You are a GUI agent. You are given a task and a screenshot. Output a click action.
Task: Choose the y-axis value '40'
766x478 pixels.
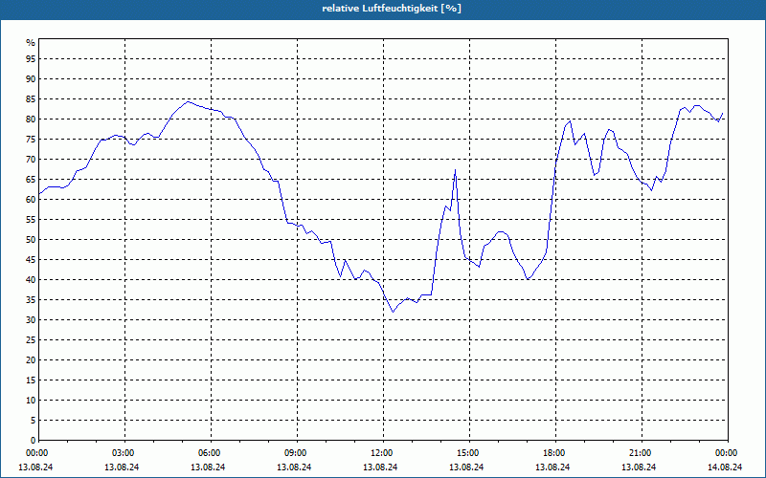(x=31, y=279)
